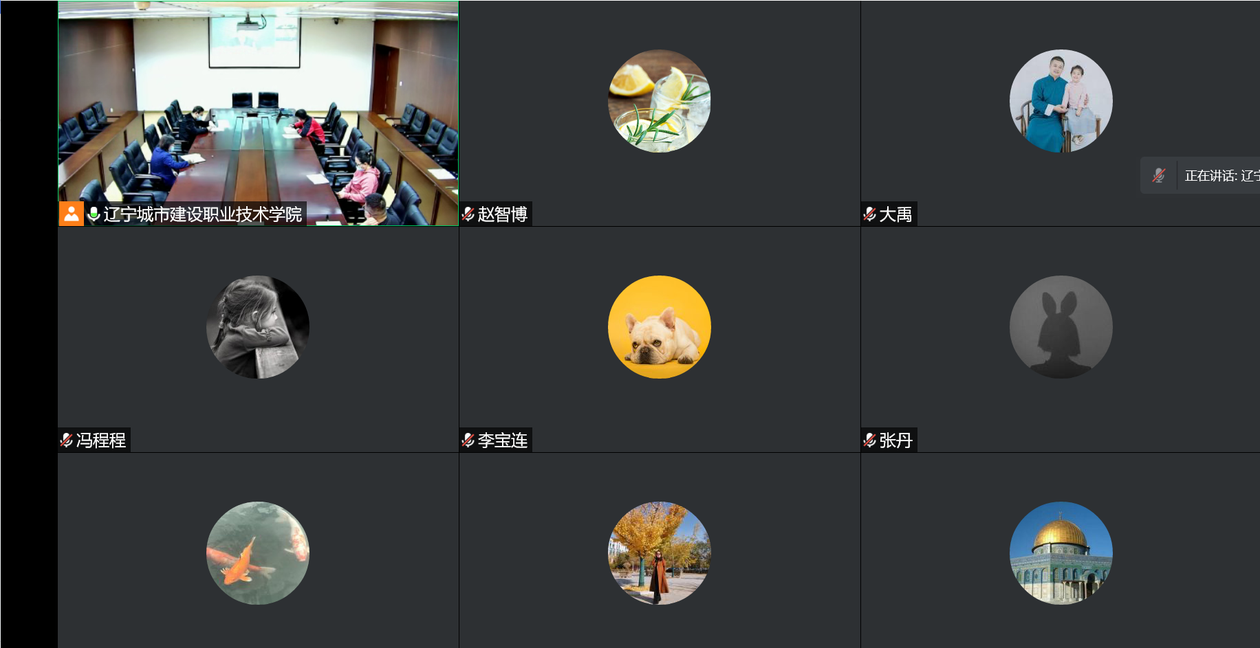Click the golden dome mosque avatar

click(1061, 553)
